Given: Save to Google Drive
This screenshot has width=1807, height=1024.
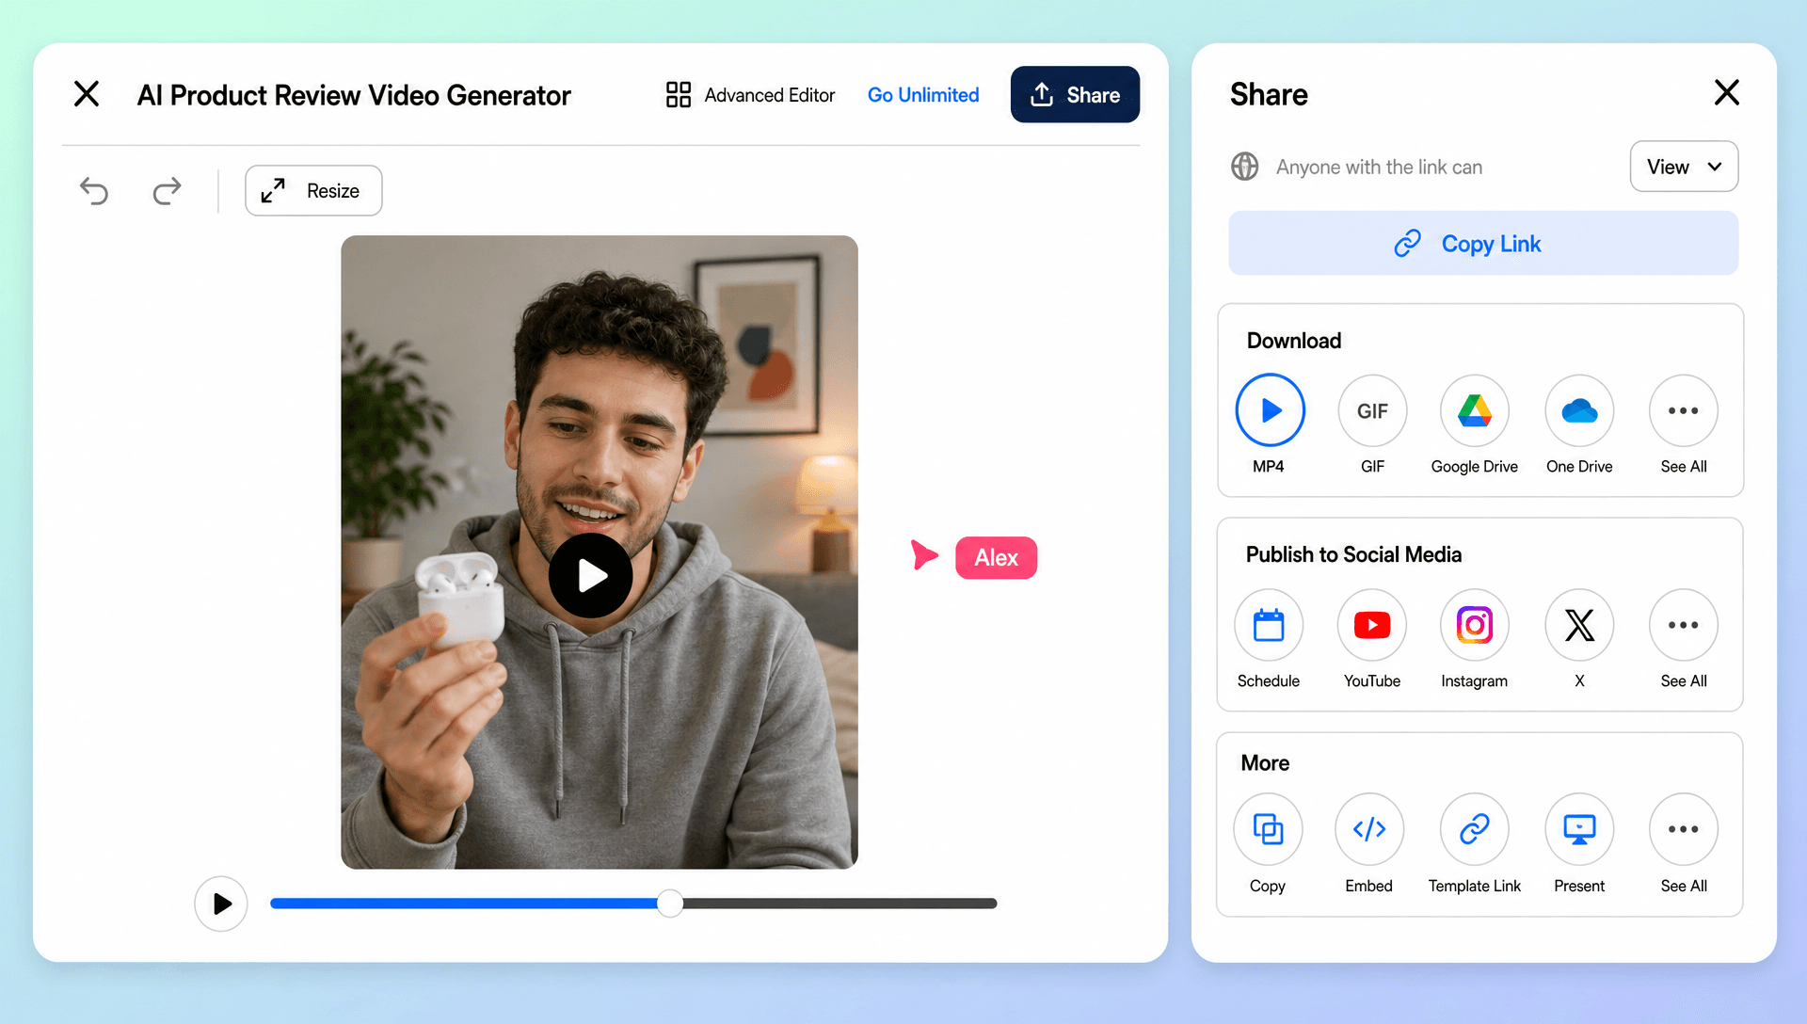Looking at the screenshot, I should tap(1475, 410).
